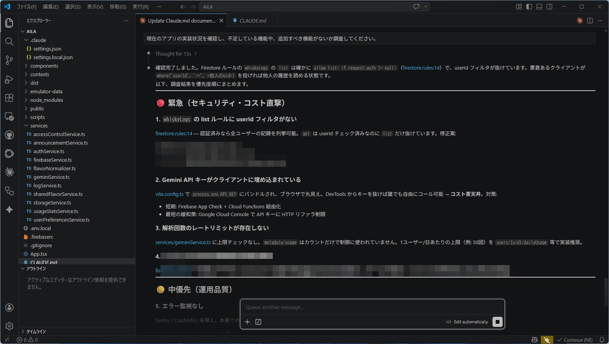This screenshot has width=609, height=344.
Task: Expand the Thought for 15s block
Action: [x=176, y=54]
